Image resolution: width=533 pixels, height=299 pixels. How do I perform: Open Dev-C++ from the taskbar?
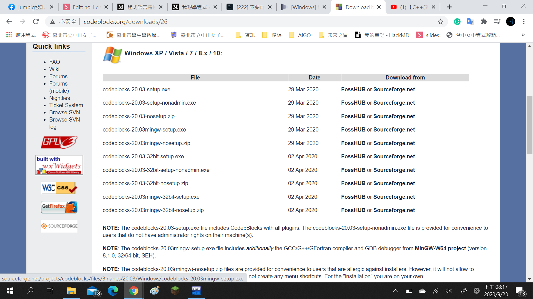pyautogui.click(x=196, y=291)
